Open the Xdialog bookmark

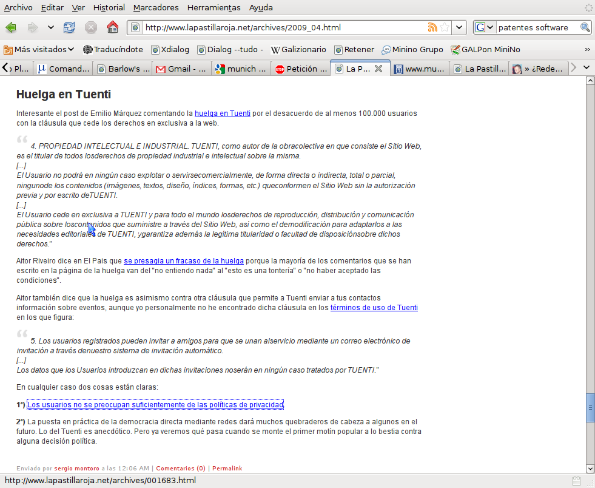click(x=170, y=49)
